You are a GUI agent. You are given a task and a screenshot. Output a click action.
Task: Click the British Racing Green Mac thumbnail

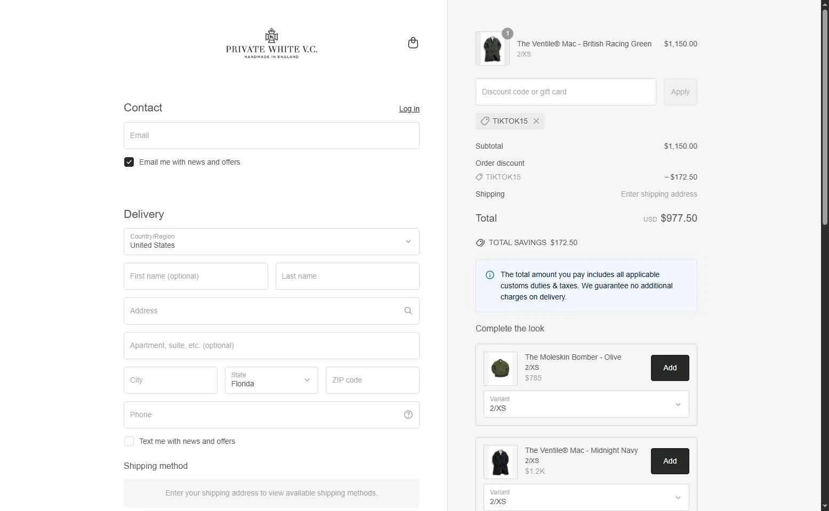tap(493, 48)
